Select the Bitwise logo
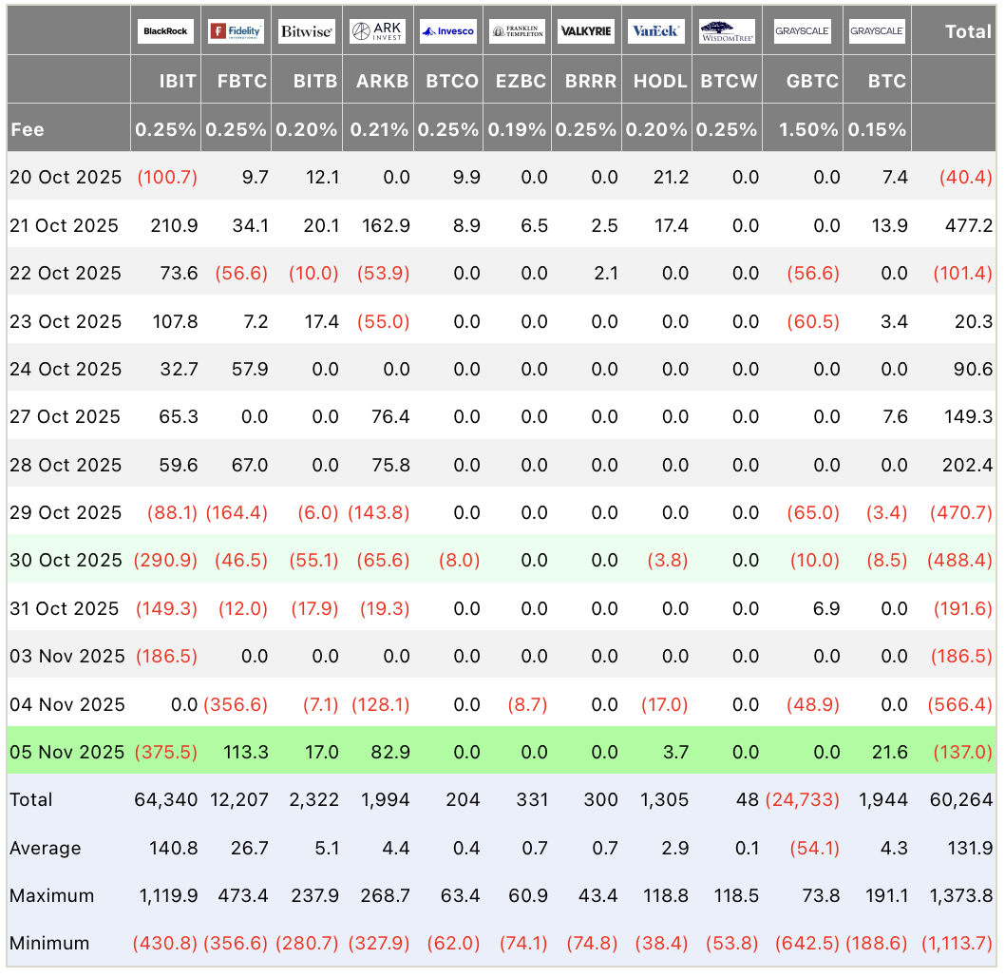The height and width of the screenshot is (977, 1005). pyautogui.click(x=307, y=31)
